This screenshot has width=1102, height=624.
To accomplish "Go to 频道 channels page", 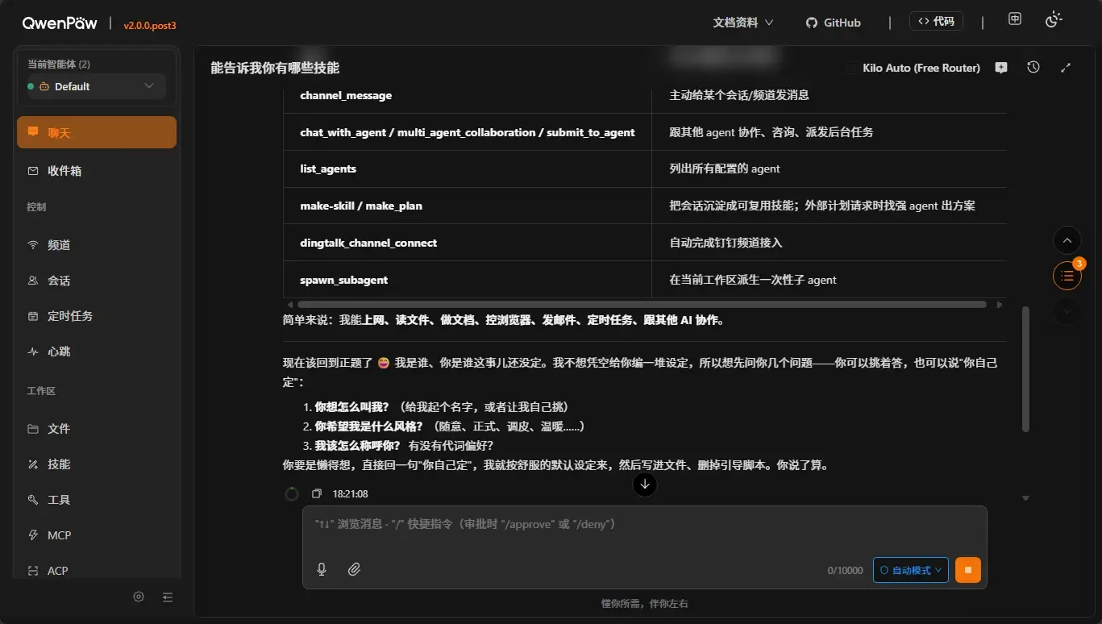I will (97, 245).
